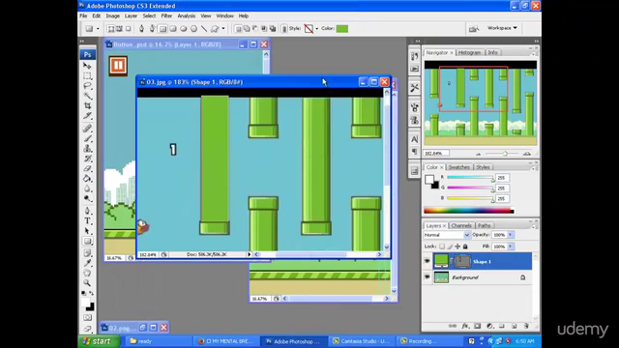Select the Clone Stamp tool
This screenshot has width=619, height=348.
point(87,148)
